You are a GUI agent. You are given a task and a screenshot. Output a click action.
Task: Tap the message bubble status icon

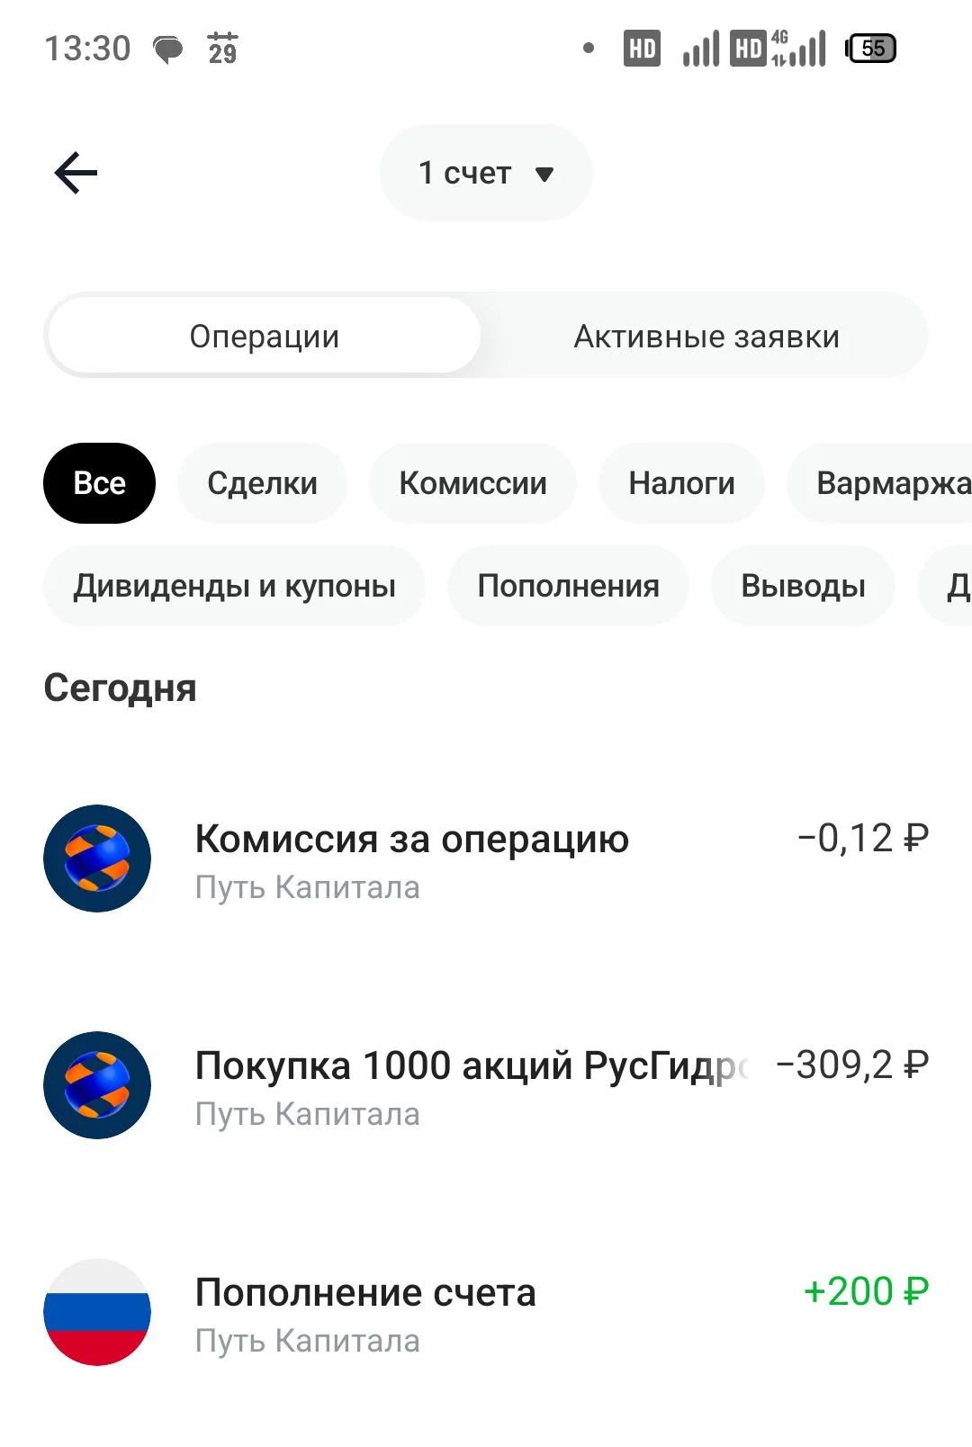point(168,49)
